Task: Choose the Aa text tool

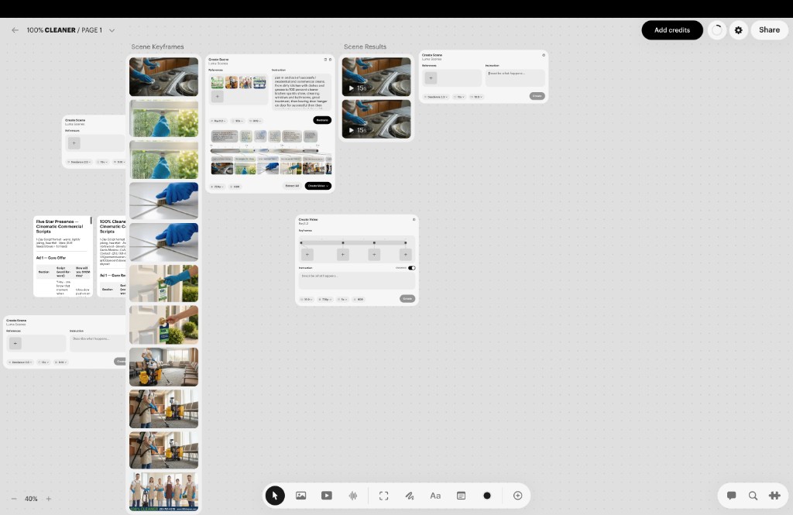Action: [x=435, y=496]
